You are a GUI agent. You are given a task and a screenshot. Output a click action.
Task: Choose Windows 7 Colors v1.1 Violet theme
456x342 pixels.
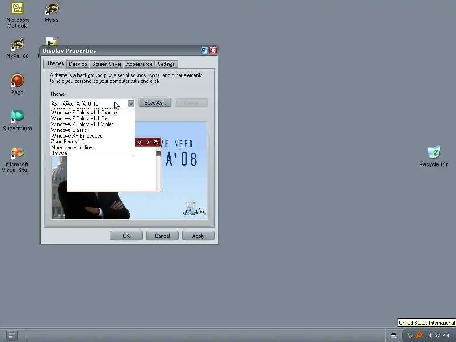point(93,124)
